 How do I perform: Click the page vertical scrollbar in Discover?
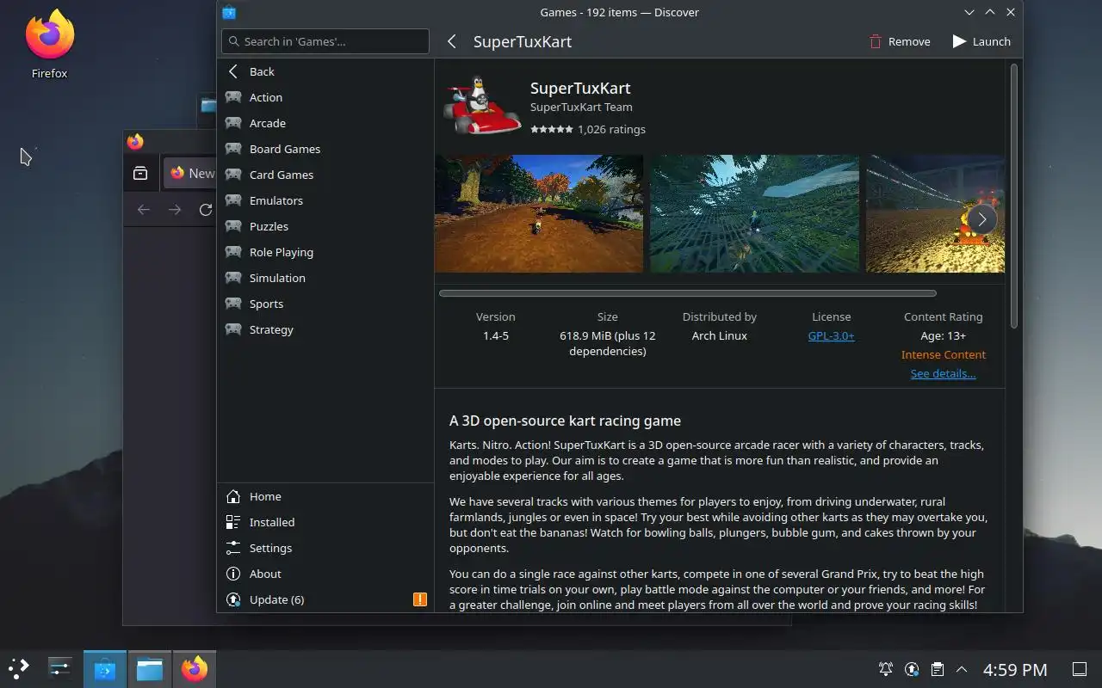1013,196
